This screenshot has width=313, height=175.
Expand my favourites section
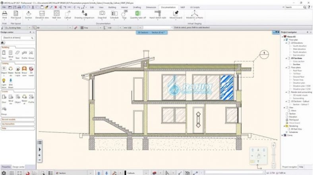pyautogui.click(x=17, y=124)
